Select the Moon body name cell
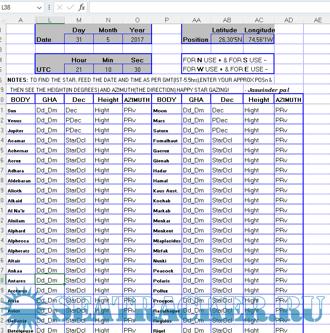This screenshot has height=333, width=330. (167, 111)
